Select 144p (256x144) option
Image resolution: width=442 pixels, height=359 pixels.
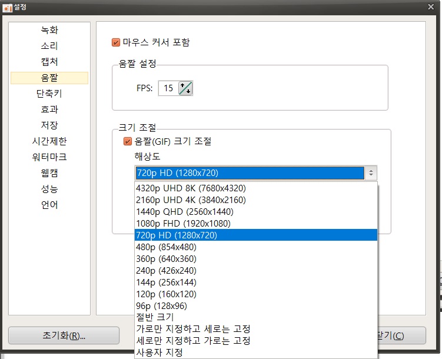(x=256, y=282)
